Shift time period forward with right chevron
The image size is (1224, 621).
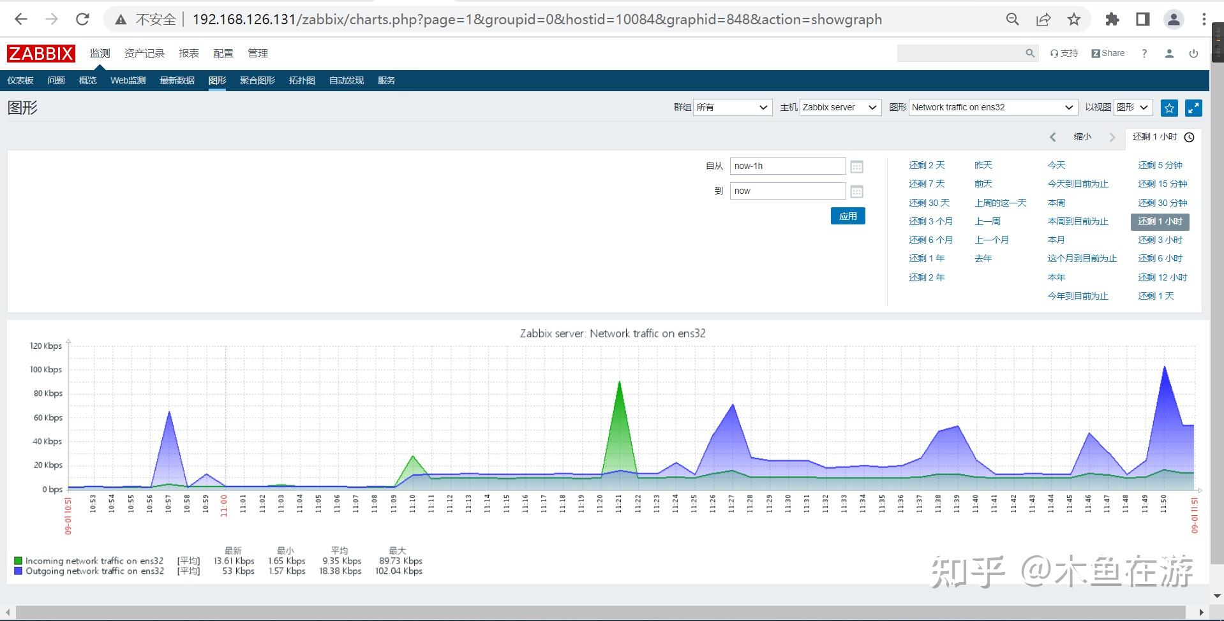1112,137
